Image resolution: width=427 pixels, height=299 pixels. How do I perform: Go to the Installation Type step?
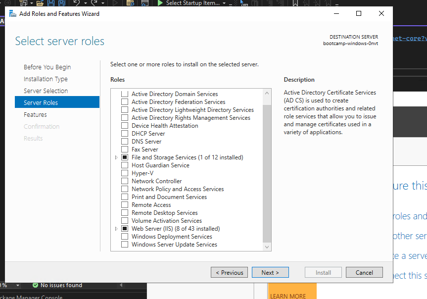(46, 79)
